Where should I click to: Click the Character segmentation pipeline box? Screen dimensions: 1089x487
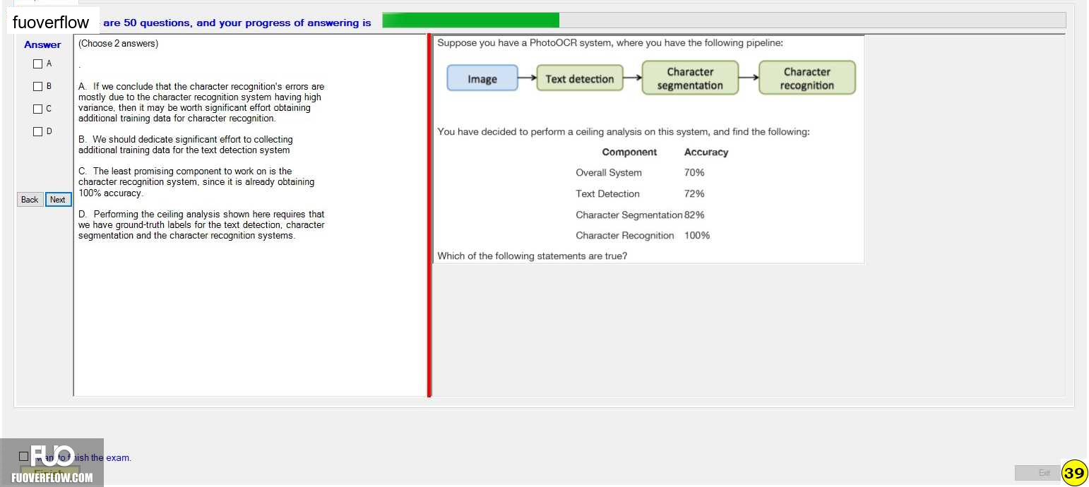pyautogui.click(x=690, y=78)
